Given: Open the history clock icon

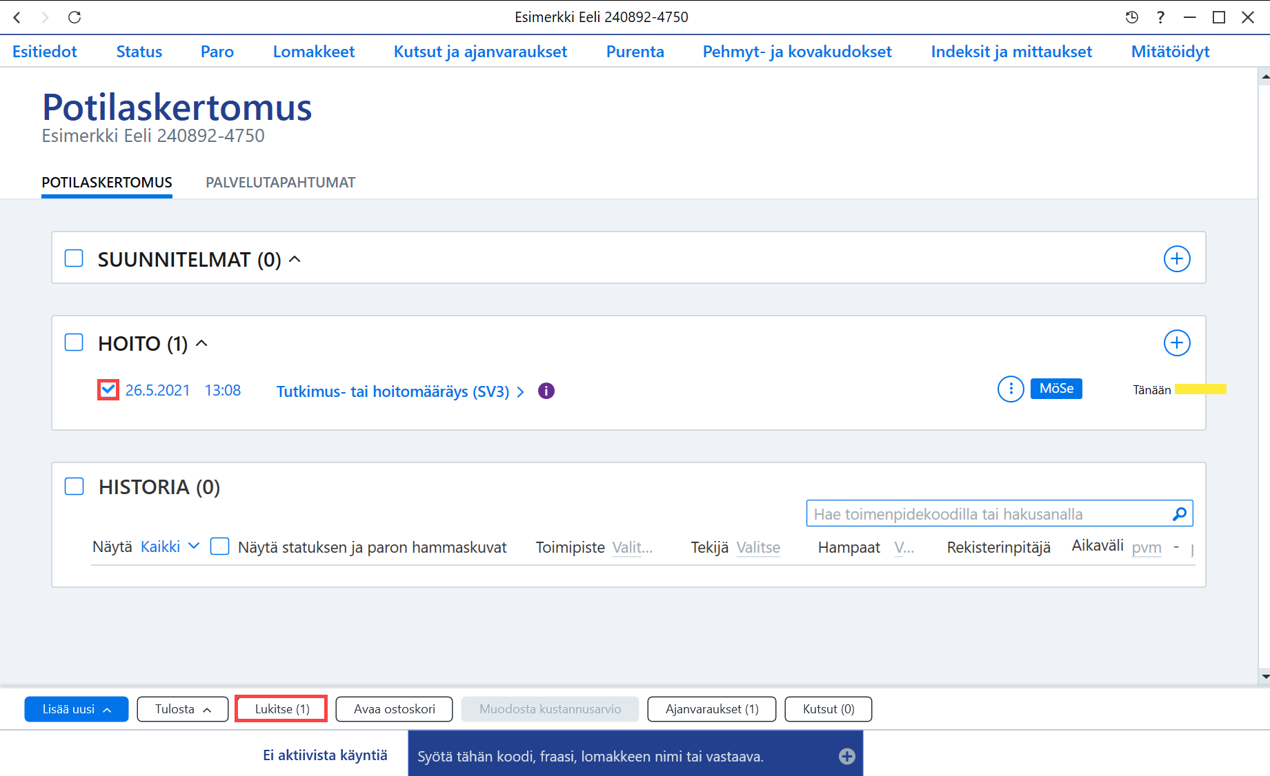Looking at the screenshot, I should point(1131,17).
